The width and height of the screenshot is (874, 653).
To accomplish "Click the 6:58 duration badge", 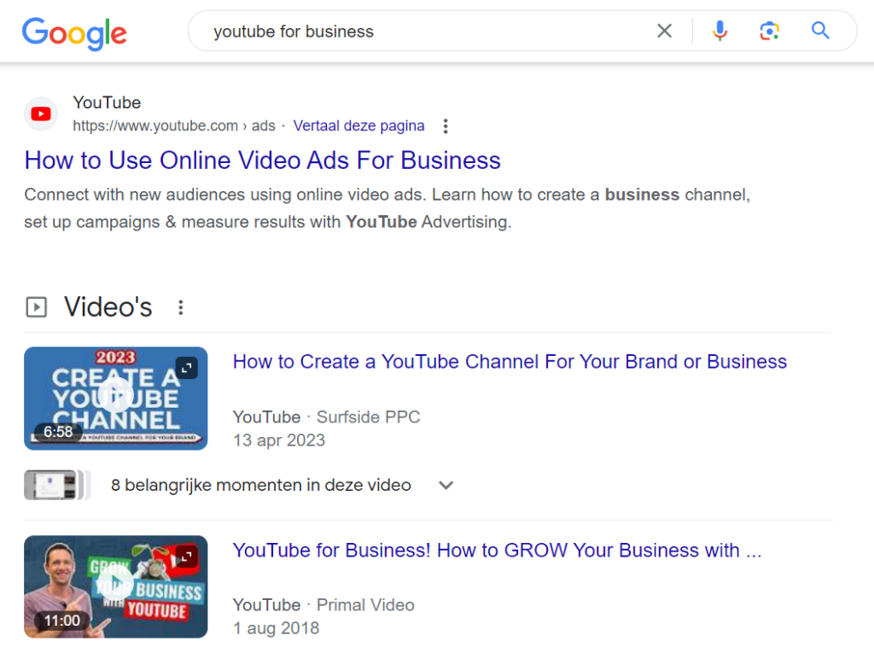I will tap(58, 432).
